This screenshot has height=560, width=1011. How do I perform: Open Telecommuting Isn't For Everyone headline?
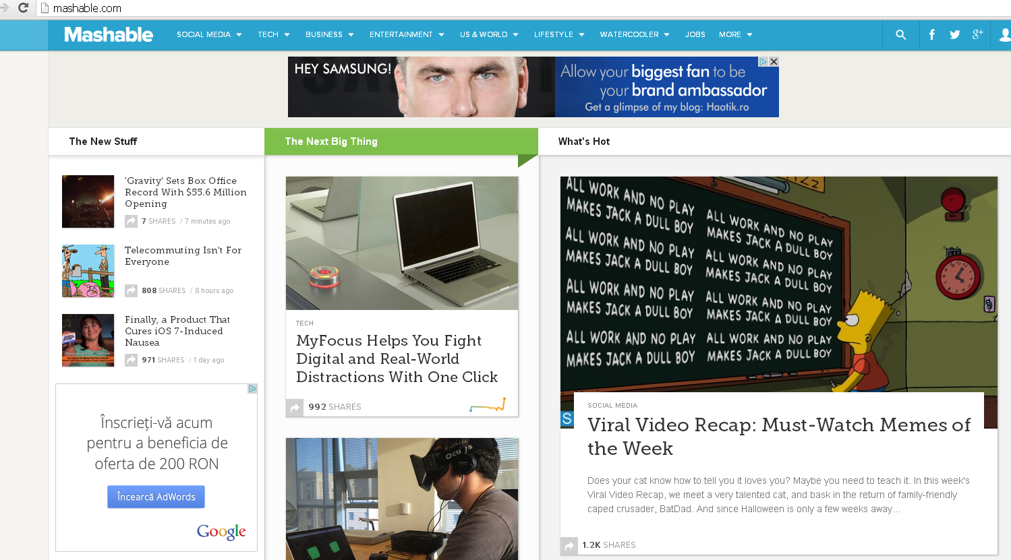click(183, 256)
